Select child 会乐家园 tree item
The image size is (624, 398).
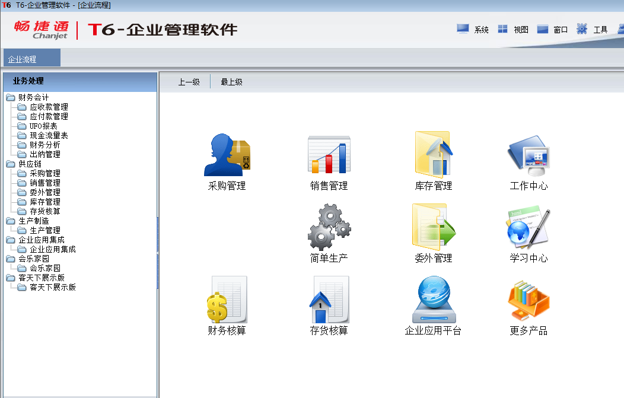(45, 268)
